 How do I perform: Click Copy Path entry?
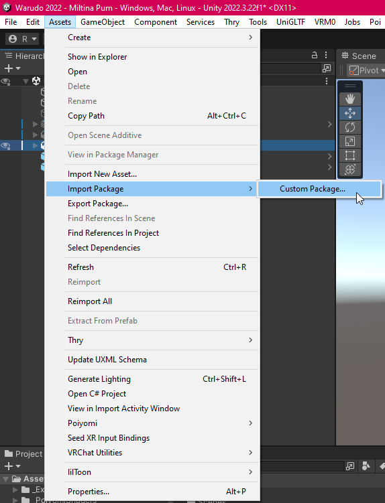(152, 116)
